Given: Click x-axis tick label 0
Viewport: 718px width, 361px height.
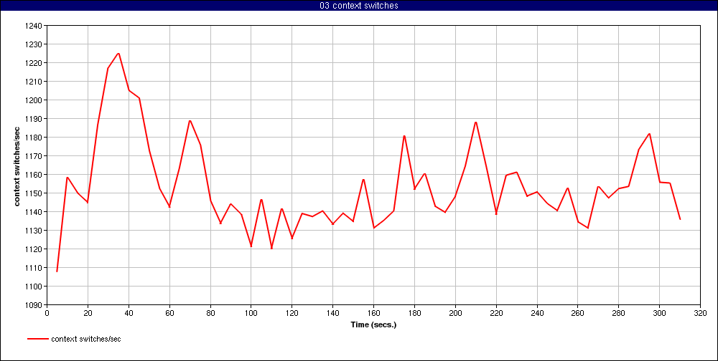Looking at the screenshot, I should click(x=47, y=313).
